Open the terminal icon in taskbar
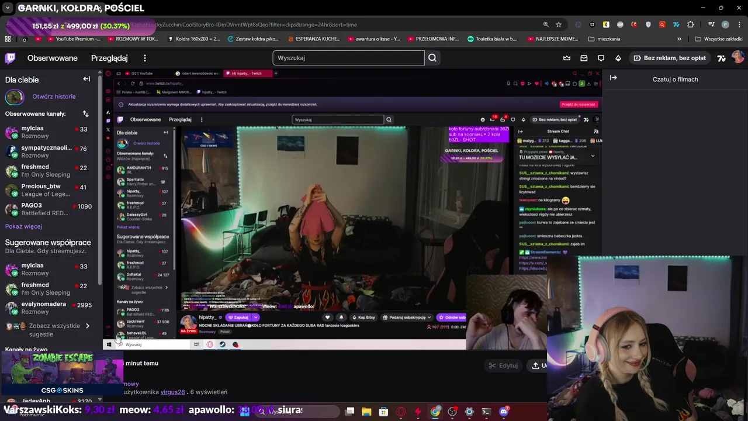This screenshot has height=421, width=748. point(486,412)
